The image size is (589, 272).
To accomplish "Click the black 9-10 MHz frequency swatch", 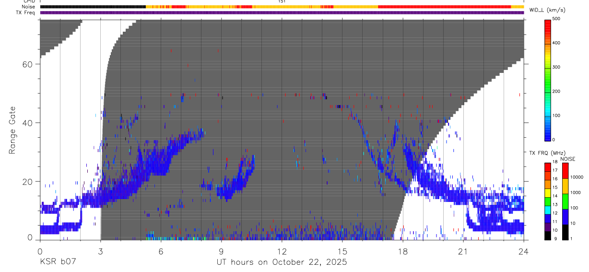I will pos(547,235).
